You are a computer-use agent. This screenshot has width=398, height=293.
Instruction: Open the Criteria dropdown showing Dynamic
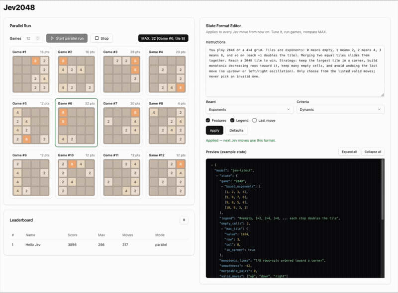[x=340, y=109]
